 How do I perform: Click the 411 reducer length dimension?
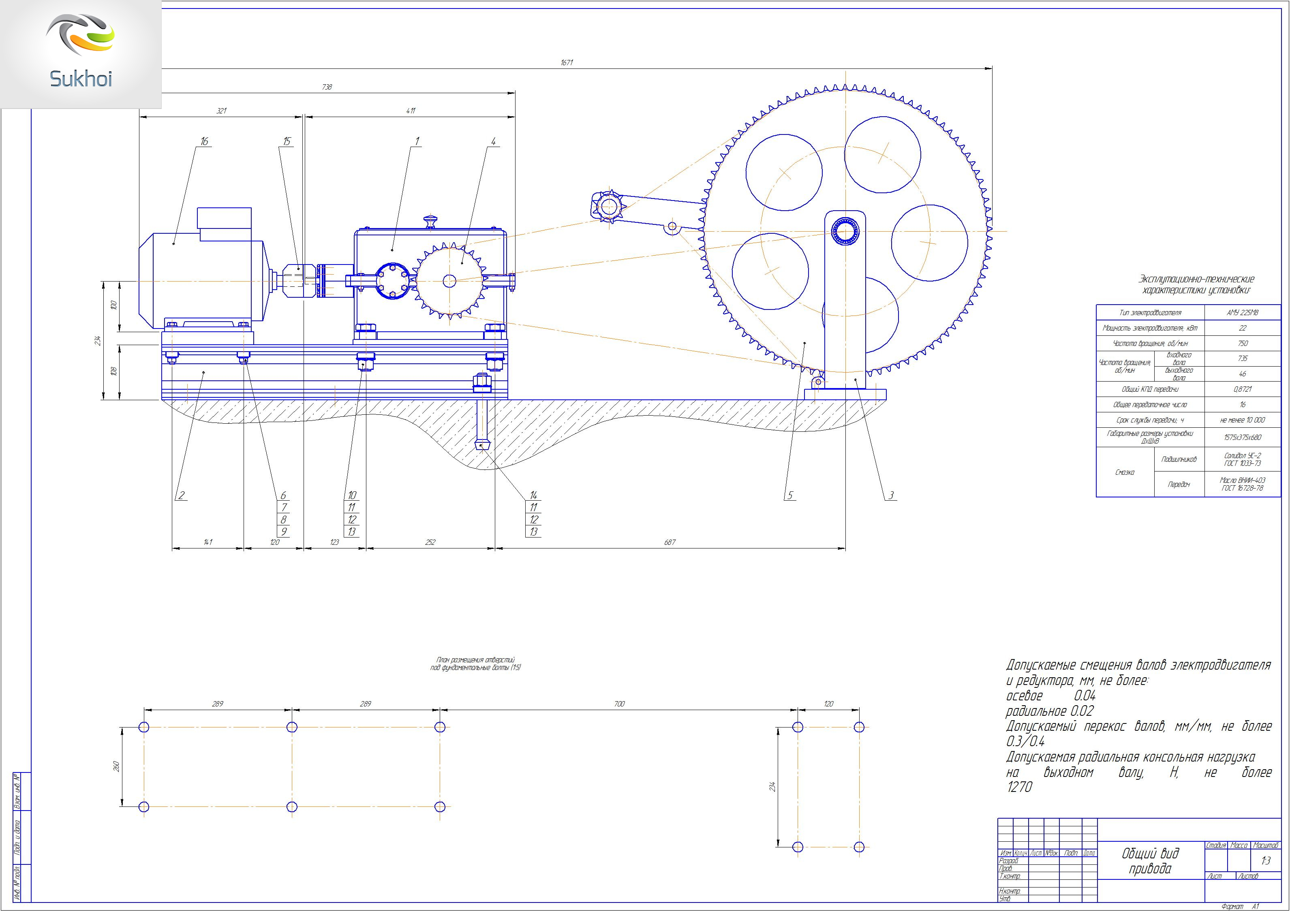411,111
